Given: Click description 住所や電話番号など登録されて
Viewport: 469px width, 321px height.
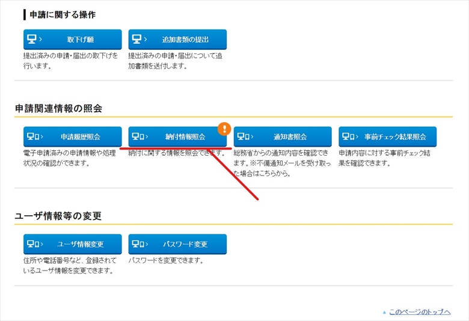Looking at the screenshot, I should [x=70, y=265].
